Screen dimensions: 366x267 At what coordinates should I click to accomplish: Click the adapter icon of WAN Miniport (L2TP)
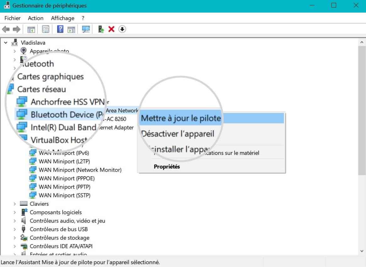point(33,161)
